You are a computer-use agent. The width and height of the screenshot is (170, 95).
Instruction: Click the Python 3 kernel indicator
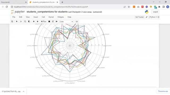(x=153, y=17)
